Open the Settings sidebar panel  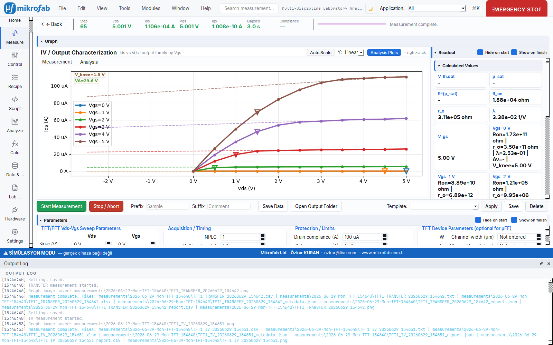click(15, 236)
